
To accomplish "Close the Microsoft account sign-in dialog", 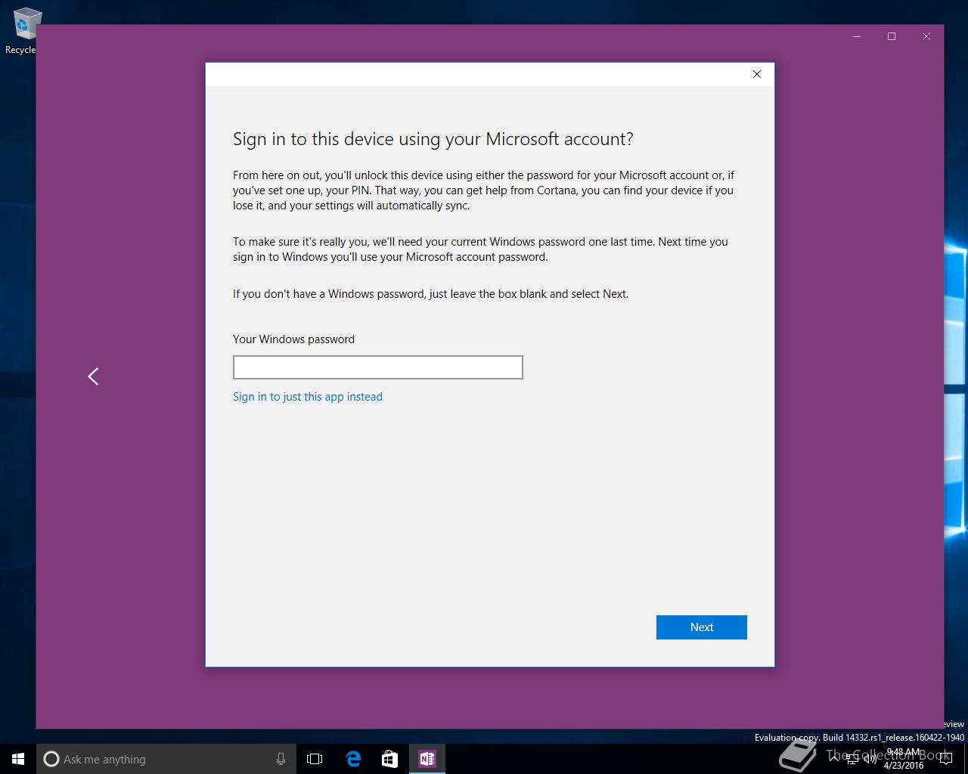I will [756, 74].
